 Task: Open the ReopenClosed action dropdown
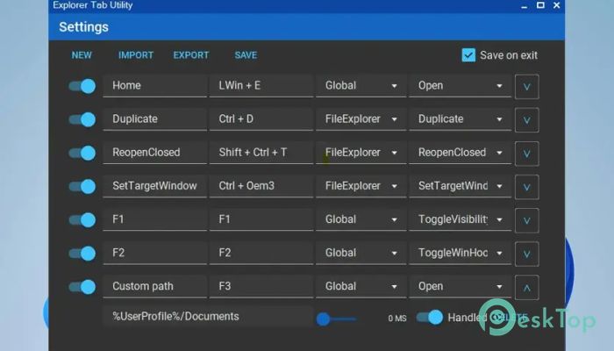pyautogui.click(x=460, y=153)
